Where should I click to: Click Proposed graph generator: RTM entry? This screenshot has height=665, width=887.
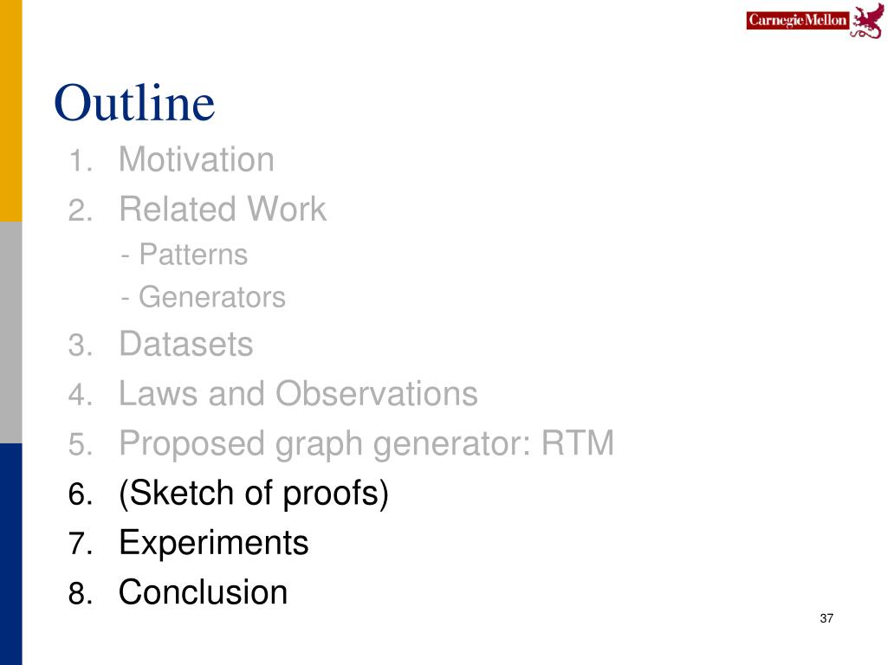click(x=366, y=443)
